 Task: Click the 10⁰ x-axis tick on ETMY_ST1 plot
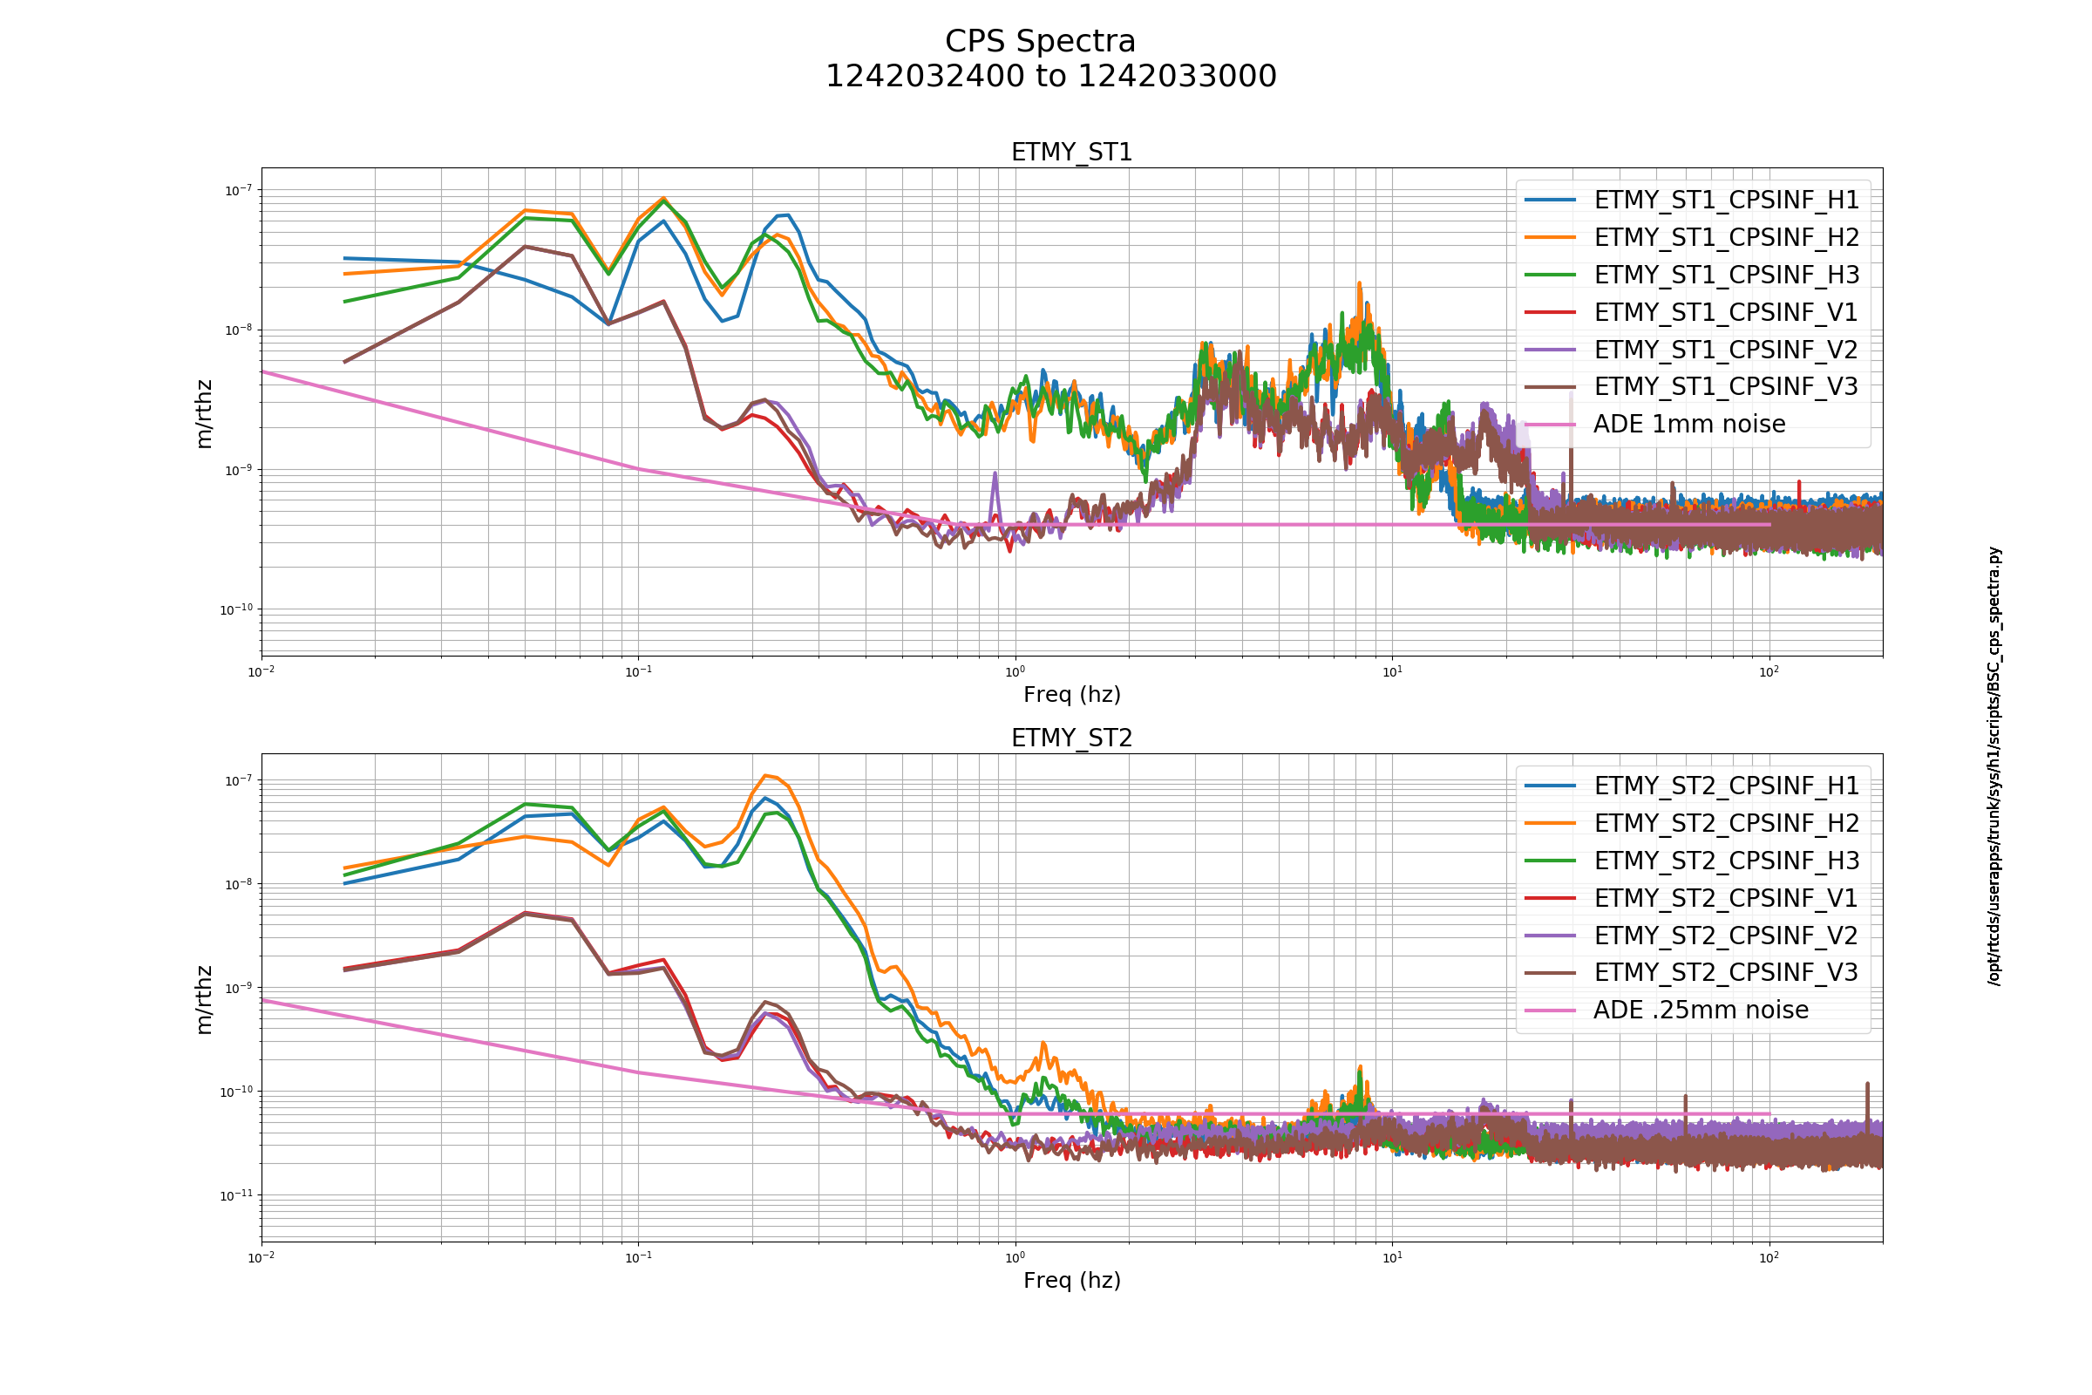click(x=1015, y=671)
